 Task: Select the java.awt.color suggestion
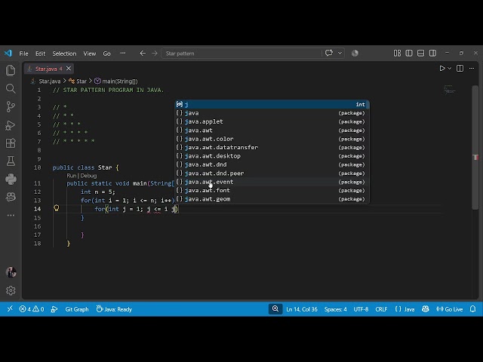pyautogui.click(x=272, y=139)
